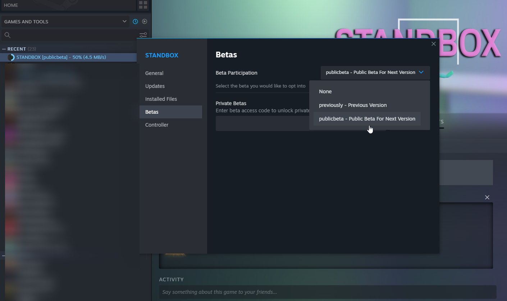Select the recent playtime clock icon
This screenshot has width=507, height=301.
(x=135, y=21)
